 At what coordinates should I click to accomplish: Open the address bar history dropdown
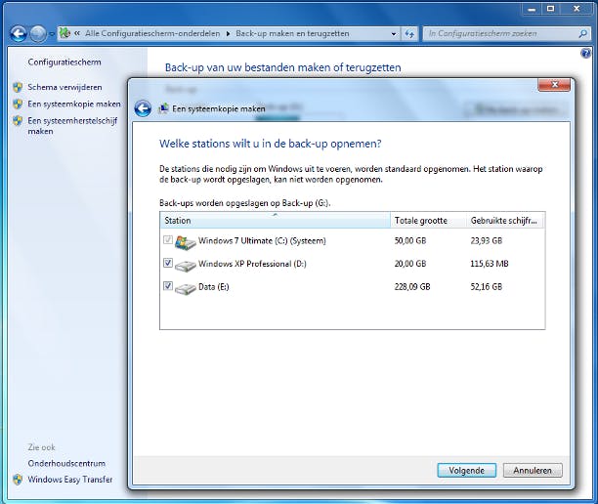tap(394, 34)
